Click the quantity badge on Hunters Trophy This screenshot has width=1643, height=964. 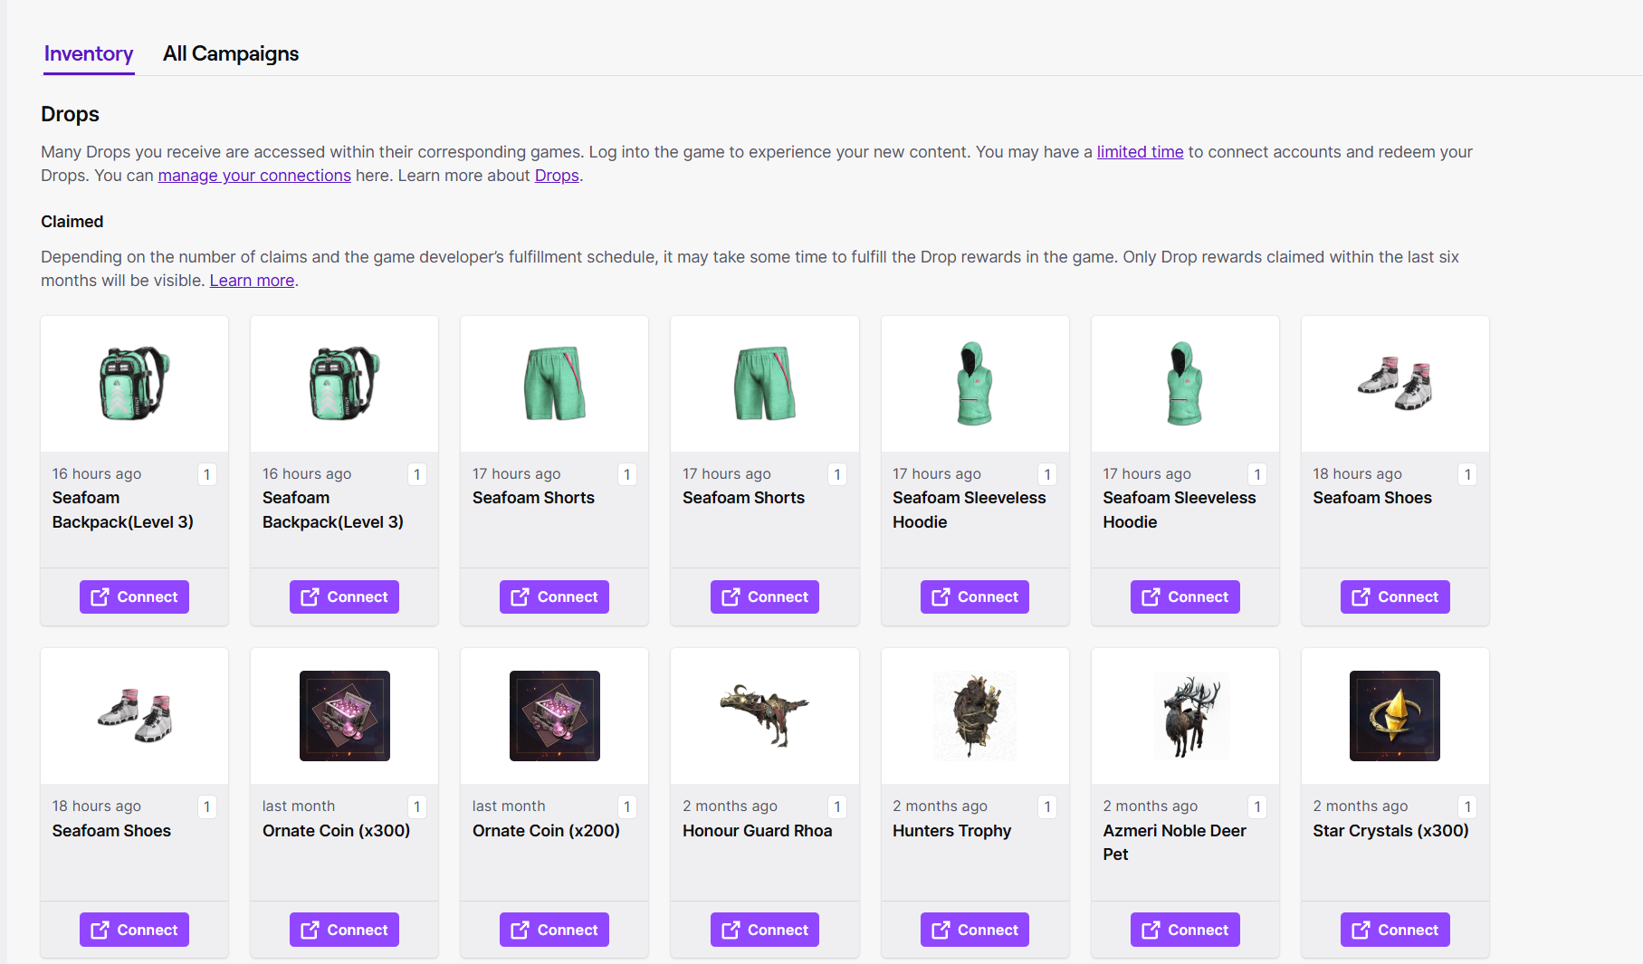click(1047, 807)
